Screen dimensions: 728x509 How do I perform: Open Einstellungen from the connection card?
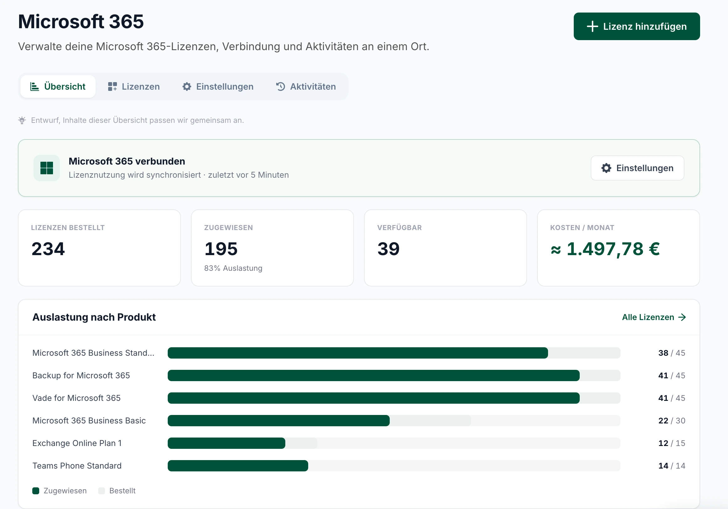(x=637, y=168)
